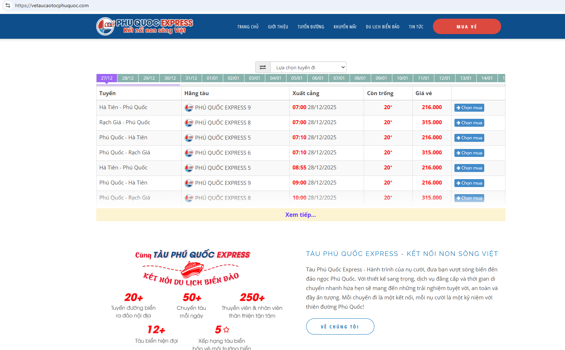This screenshot has width=565, height=350.
Task: Click the swap route direction icon
Action: coord(263,67)
